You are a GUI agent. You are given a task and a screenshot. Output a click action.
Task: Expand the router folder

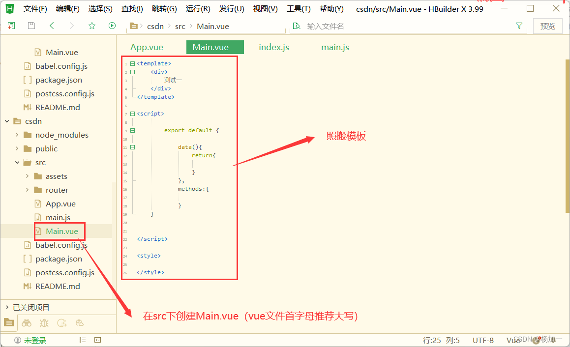pos(27,190)
